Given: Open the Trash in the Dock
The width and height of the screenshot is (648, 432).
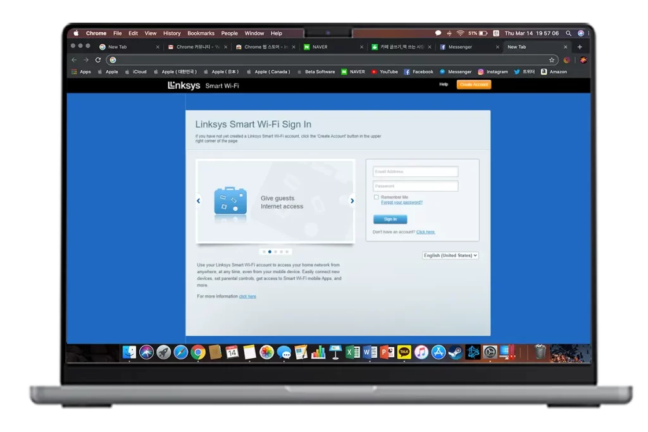Looking at the screenshot, I should click(x=540, y=352).
